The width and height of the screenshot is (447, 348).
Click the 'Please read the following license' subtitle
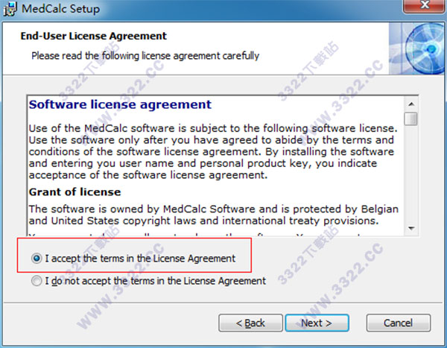coord(145,56)
